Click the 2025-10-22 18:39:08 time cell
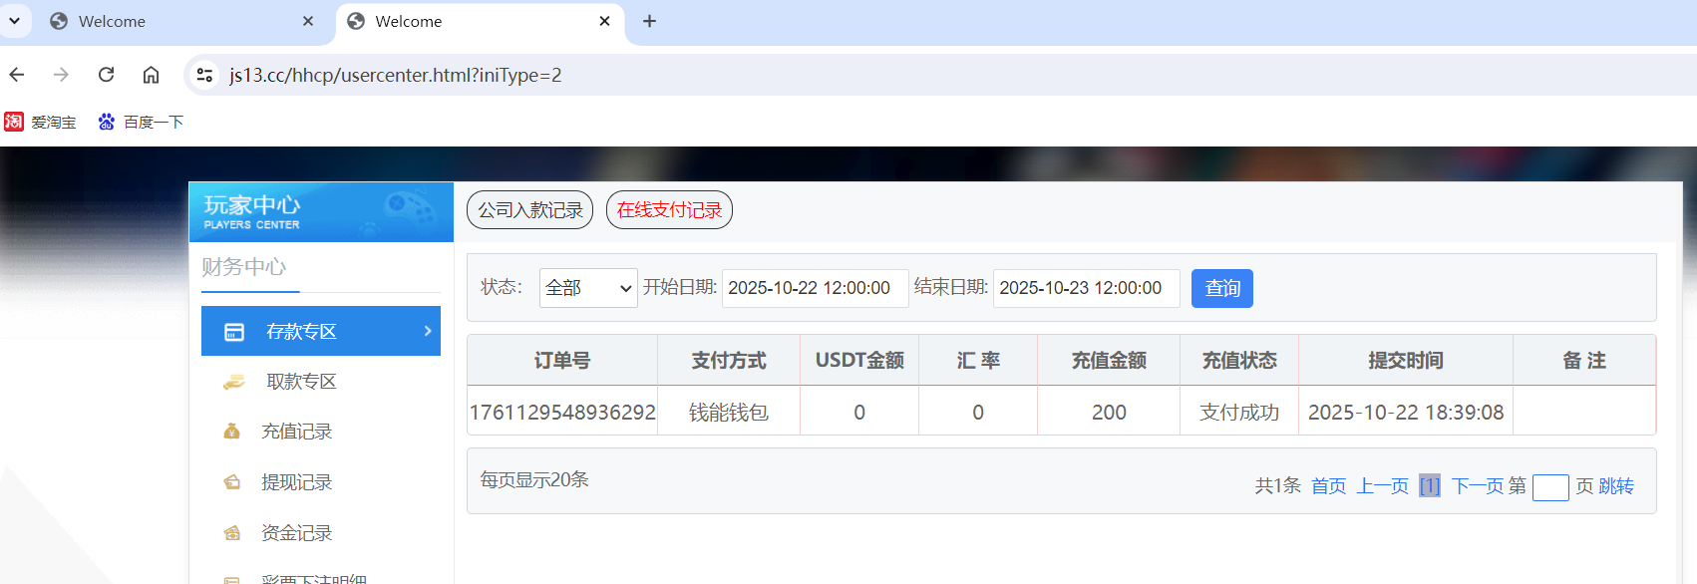The width and height of the screenshot is (1697, 584). (x=1406, y=412)
